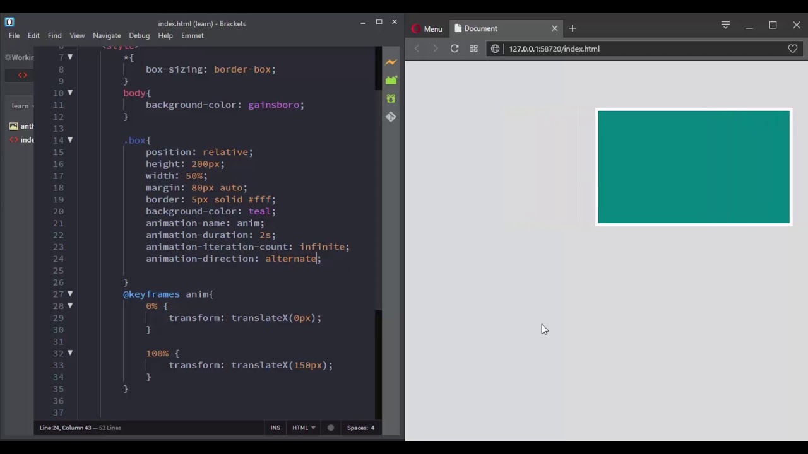This screenshot has width=808, height=454.
Task: Open Opera Menu button
Action: pyautogui.click(x=427, y=28)
